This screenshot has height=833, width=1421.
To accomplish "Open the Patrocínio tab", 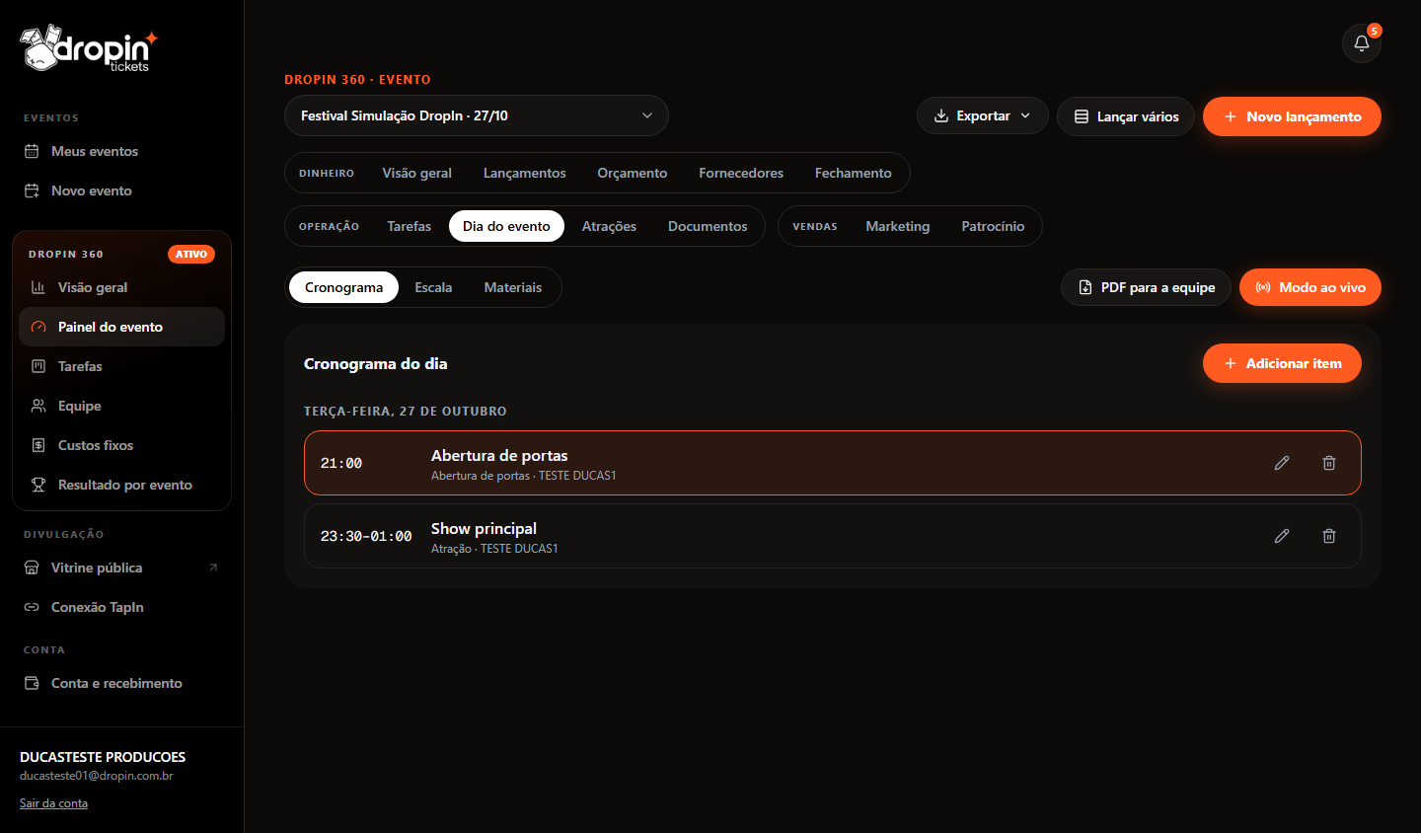I will pyautogui.click(x=993, y=226).
